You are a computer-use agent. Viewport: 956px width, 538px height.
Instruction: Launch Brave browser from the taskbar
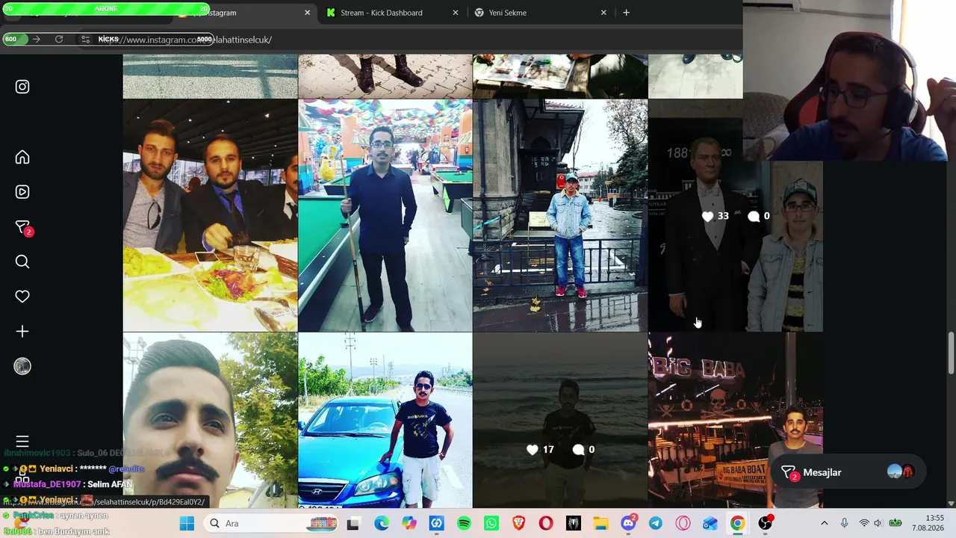(x=519, y=523)
